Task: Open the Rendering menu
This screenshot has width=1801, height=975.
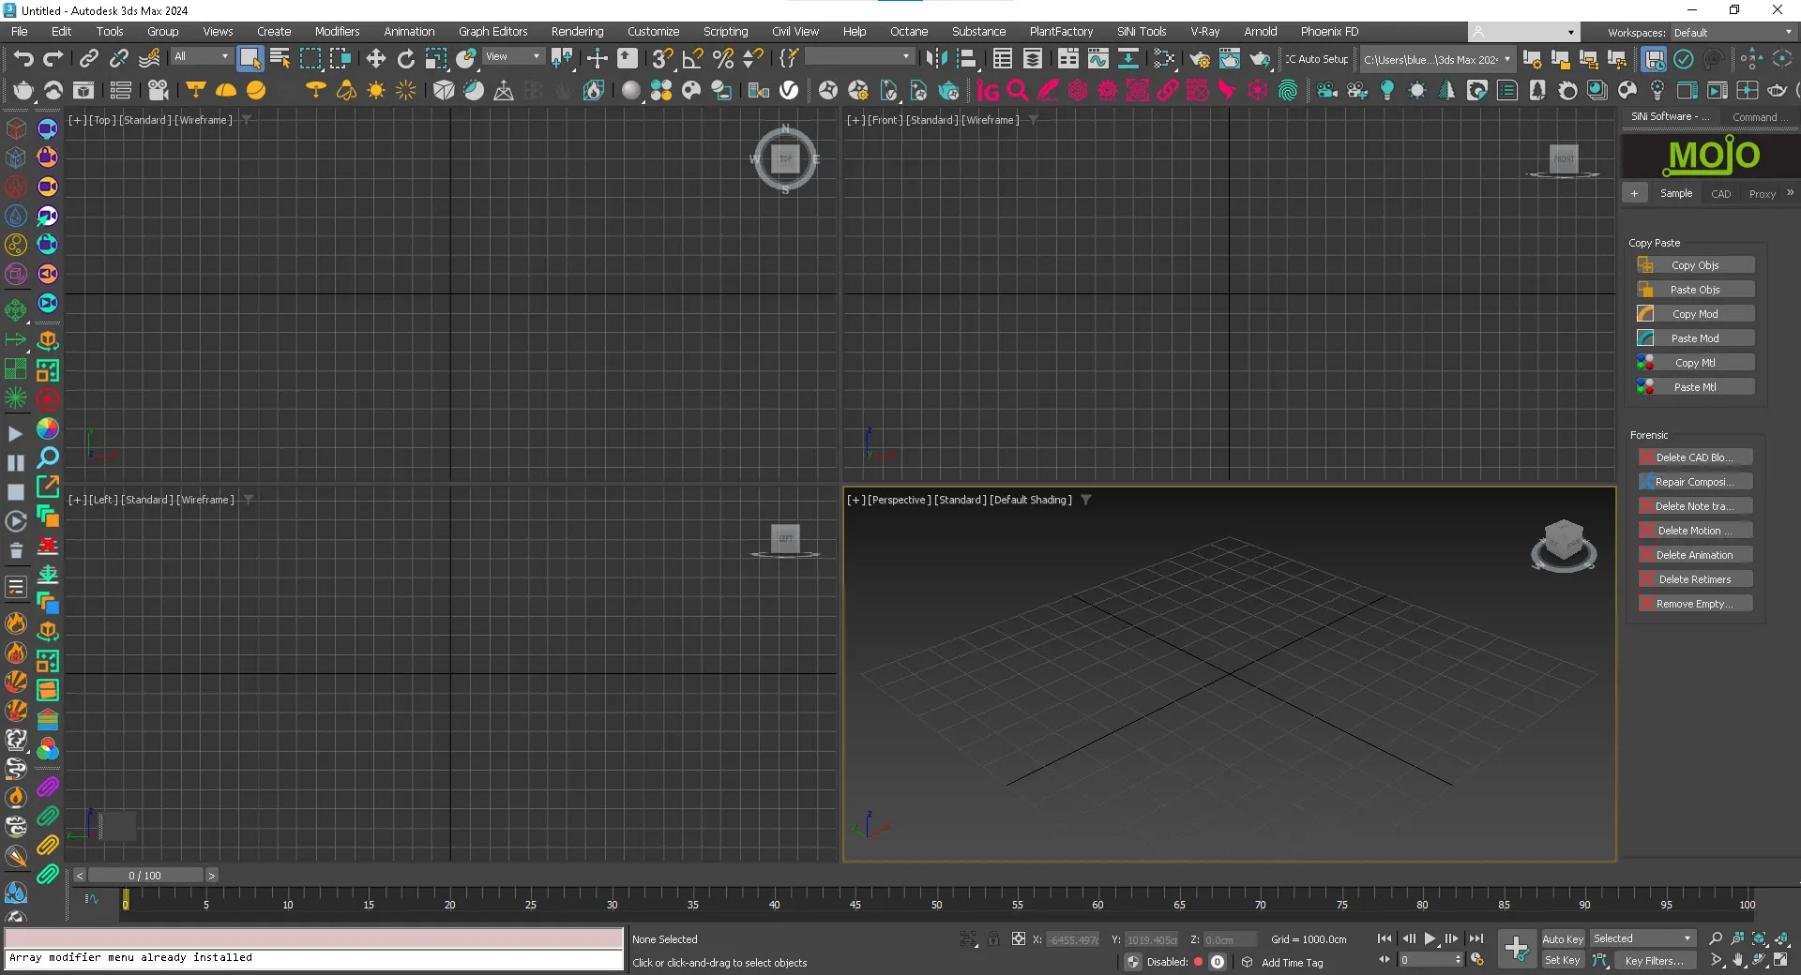Action: coord(577,32)
